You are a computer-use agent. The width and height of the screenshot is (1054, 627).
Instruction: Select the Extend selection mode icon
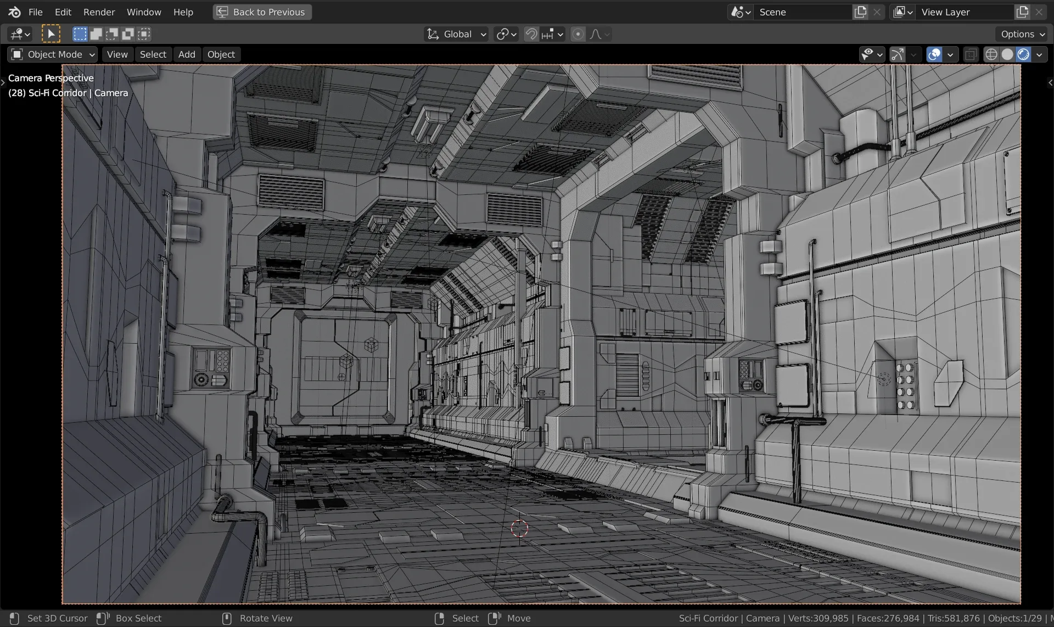tap(96, 33)
